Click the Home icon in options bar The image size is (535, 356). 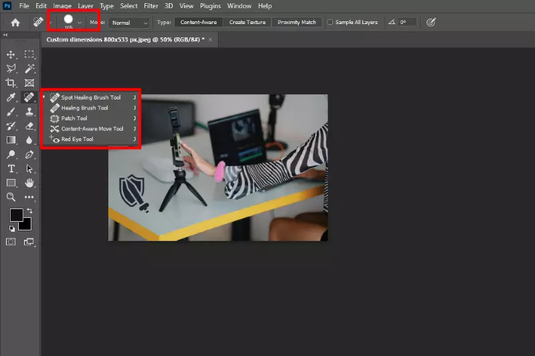(15, 23)
